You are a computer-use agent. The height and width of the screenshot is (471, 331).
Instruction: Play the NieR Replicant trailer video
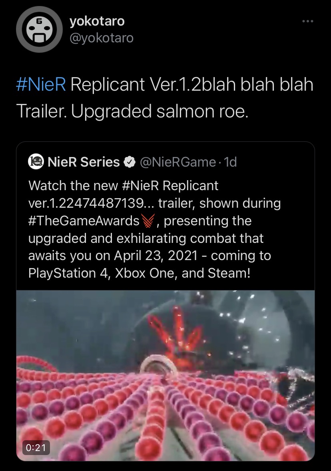tap(165, 376)
